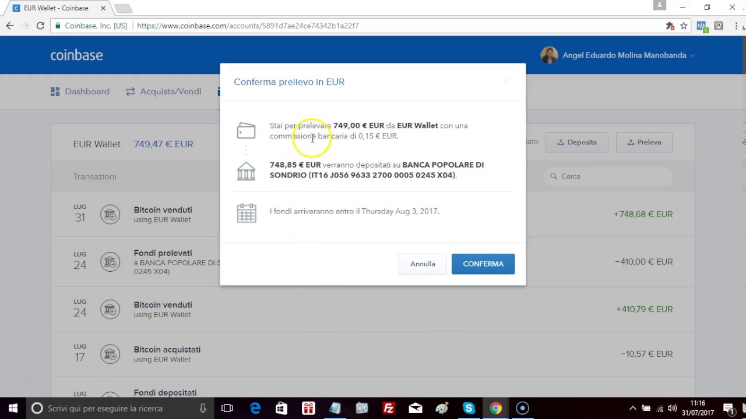Click the Chrome profile person icon
The width and height of the screenshot is (746, 419).
tap(660, 5)
